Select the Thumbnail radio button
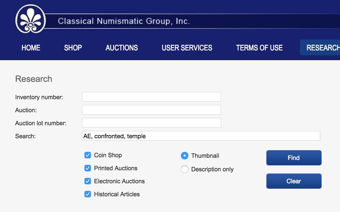The width and height of the screenshot is (340, 212). click(184, 156)
